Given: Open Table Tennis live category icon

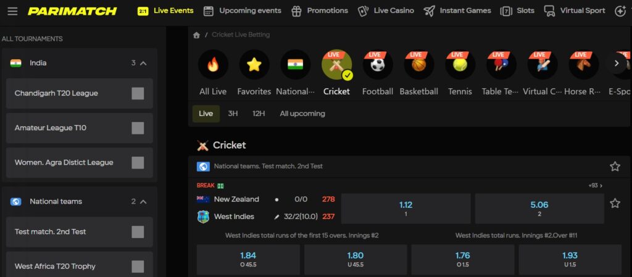Looking at the screenshot, I should [x=501, y=64].
